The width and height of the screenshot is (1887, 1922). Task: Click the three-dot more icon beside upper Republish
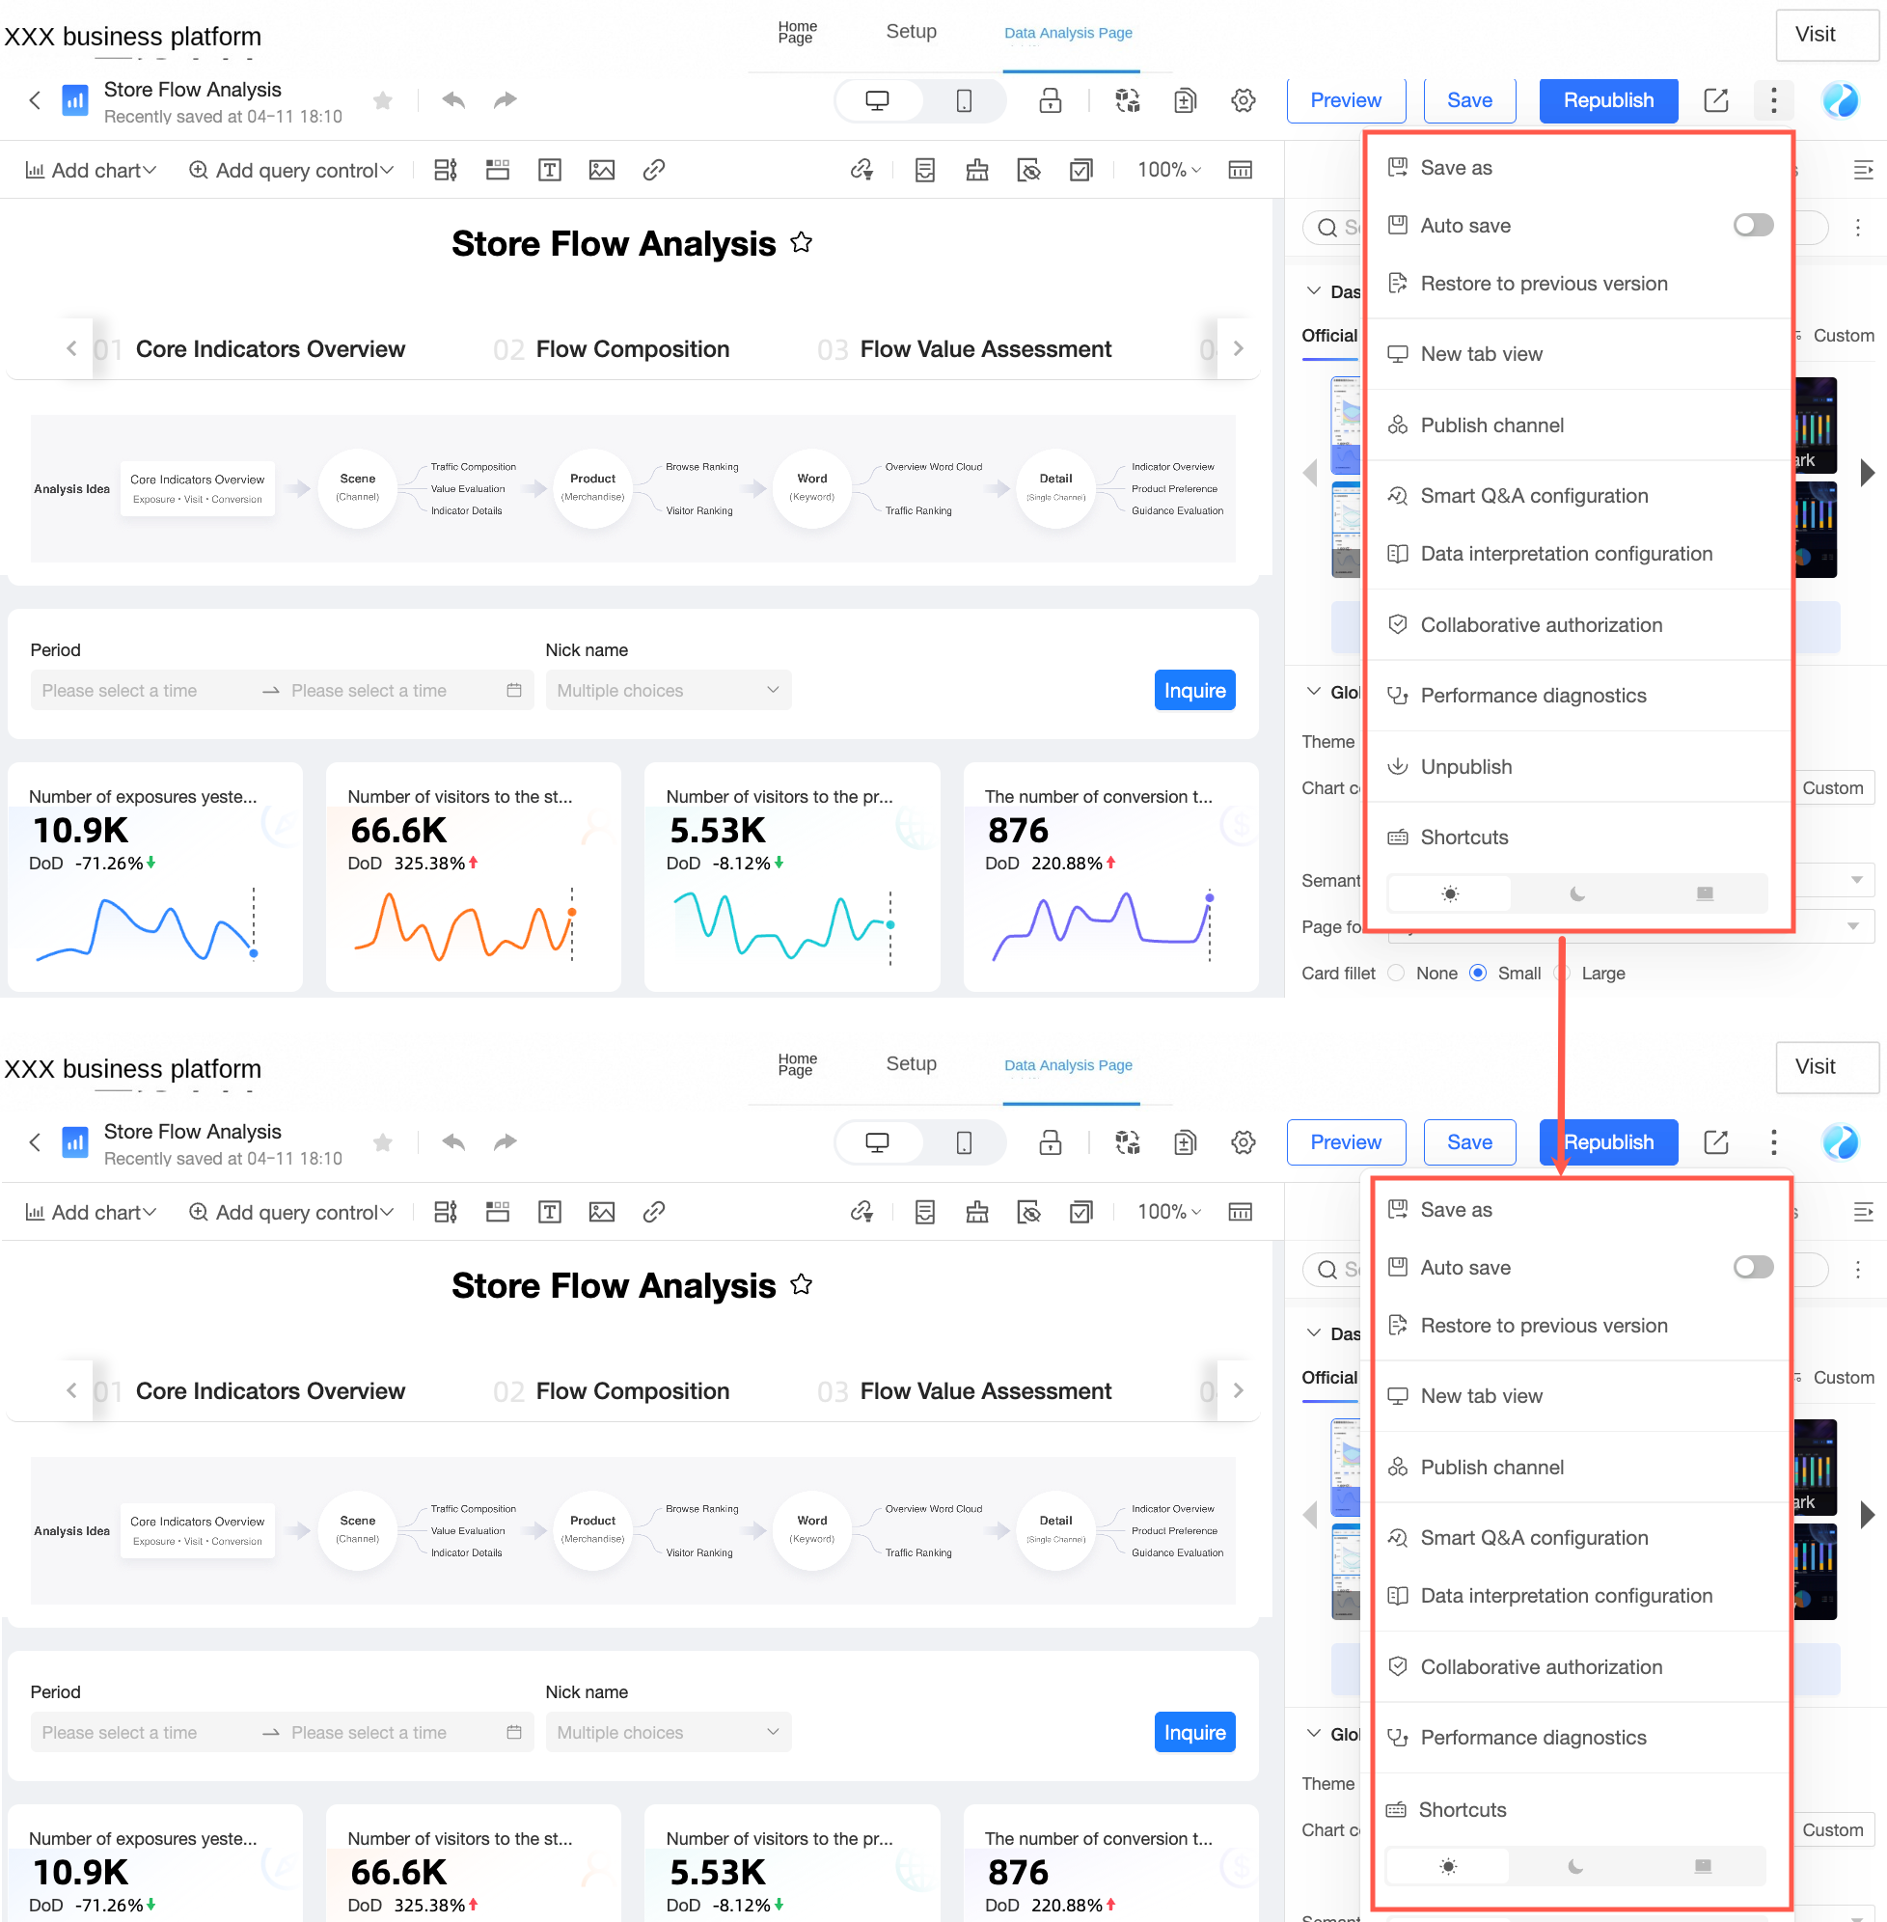[1773, 100]
